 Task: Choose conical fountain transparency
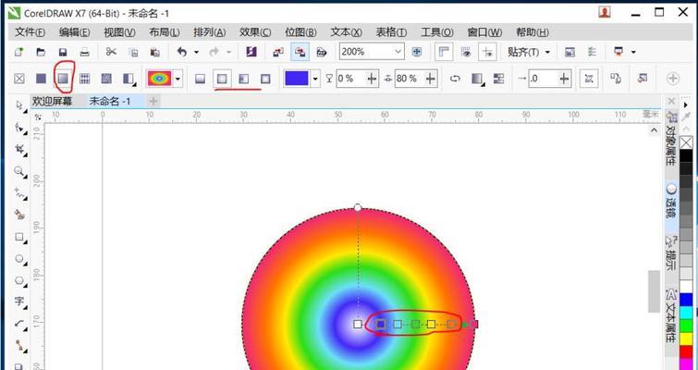243,79
